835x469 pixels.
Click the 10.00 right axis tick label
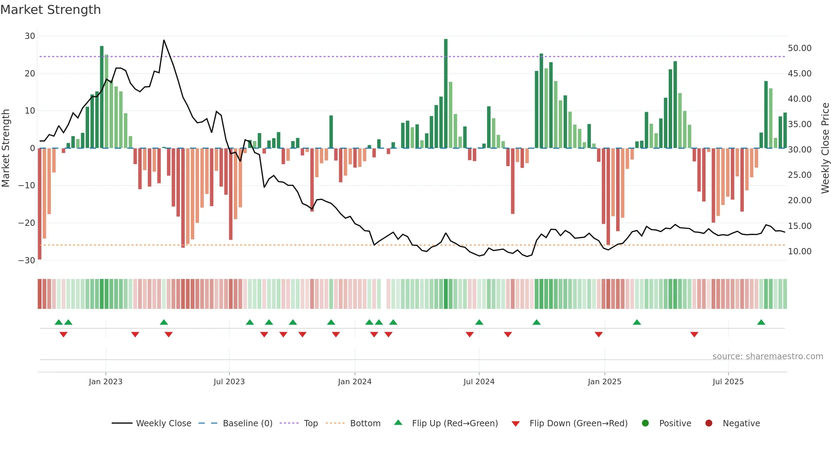[800, 251]
